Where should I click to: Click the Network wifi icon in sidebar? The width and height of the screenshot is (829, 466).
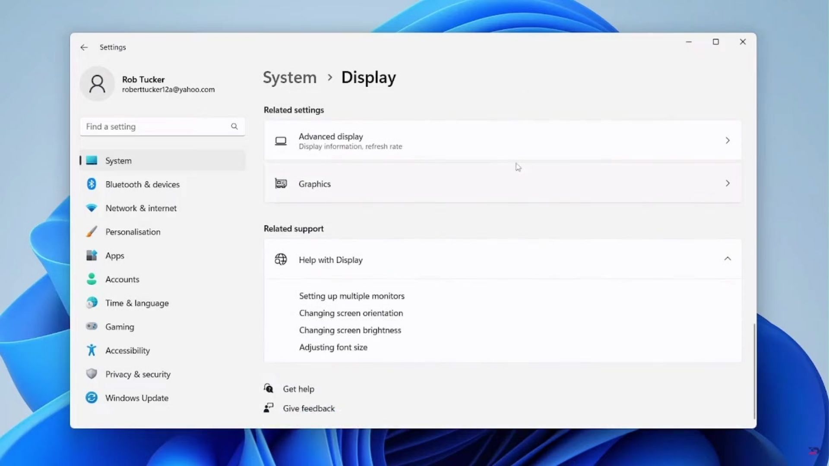pos(92,208)
